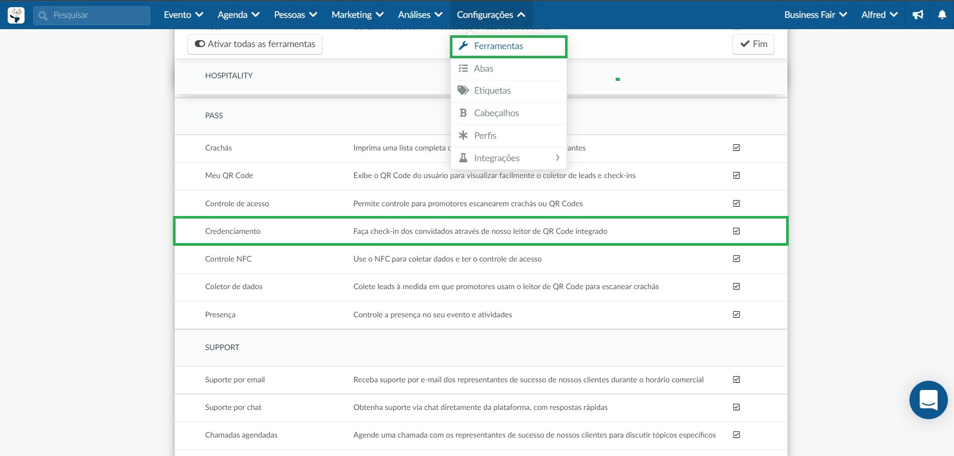Select Perfis from Configurações menu
The image size is (954, 456).
click(509, 136)
